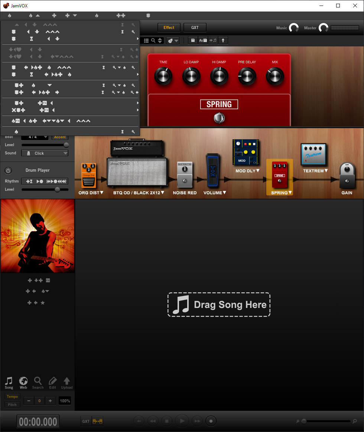Click the SPRING pedal TIME knob
Image resolution: width=364 pixels, height=432 pixels.
[x=163, y=76]
